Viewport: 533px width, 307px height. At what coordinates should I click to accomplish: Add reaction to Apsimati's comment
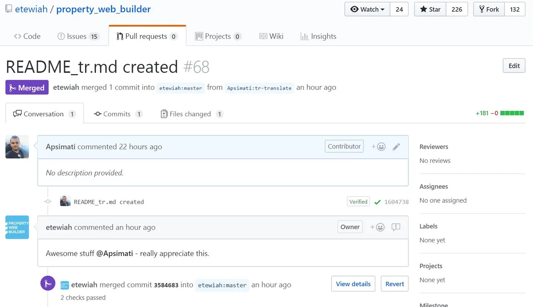[379, 147]
